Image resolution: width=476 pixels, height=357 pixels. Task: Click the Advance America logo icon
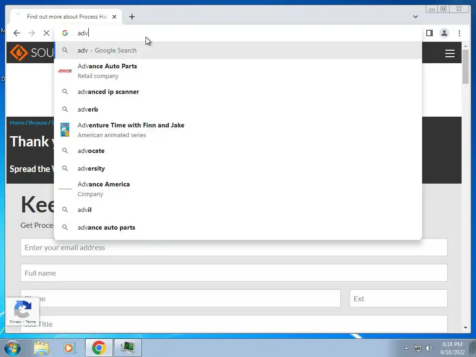coord(65,189)
